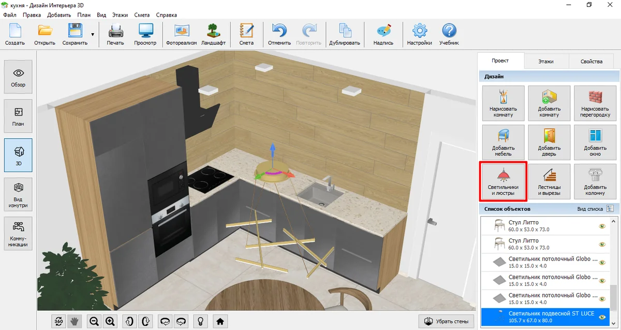The image size is (621, 330).
Task: Open the Этажи menu in menu bar
Action: tap(120, 15)
